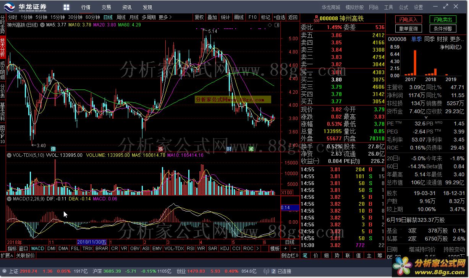Screen dimensions: 469x278
Task: Open the 公式 menu
Action: coord(404,7)
